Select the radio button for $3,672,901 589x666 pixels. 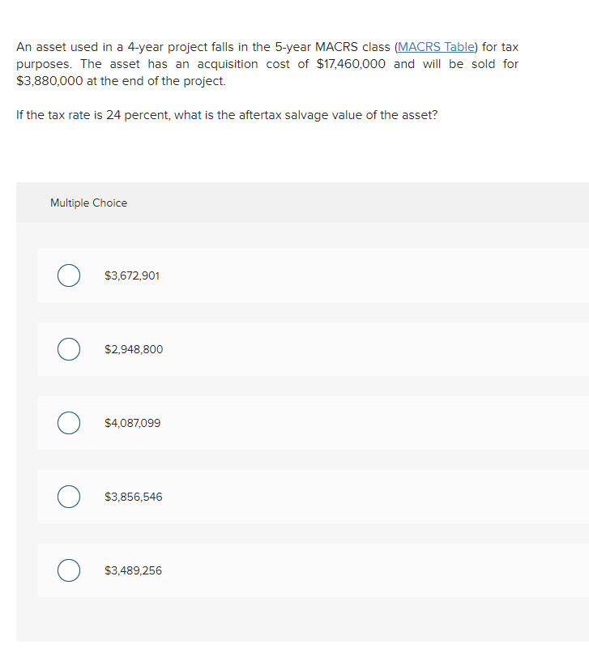(x=69, y=275)
